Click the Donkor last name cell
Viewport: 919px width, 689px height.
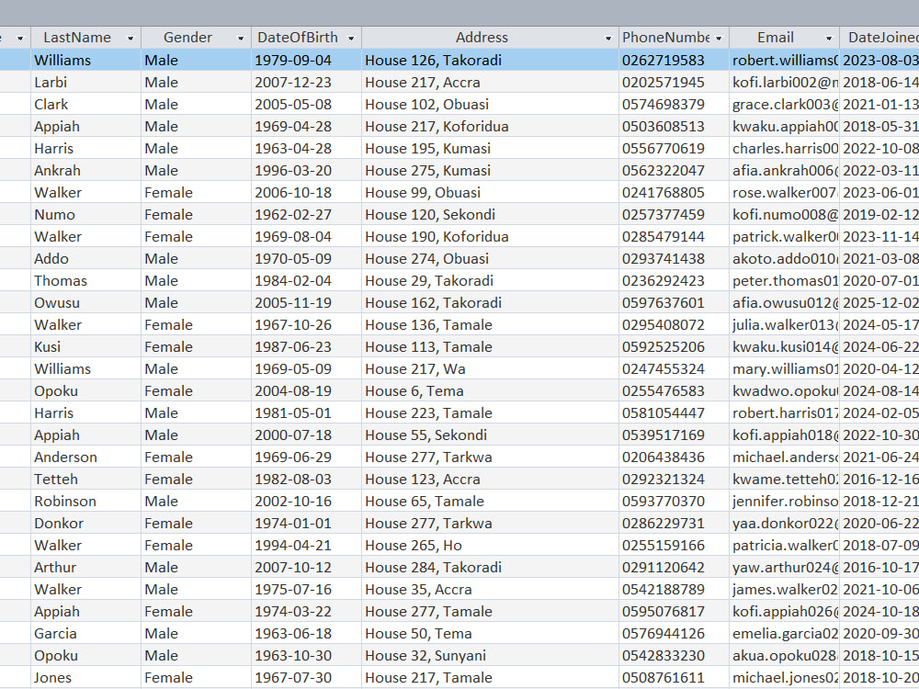85,524
